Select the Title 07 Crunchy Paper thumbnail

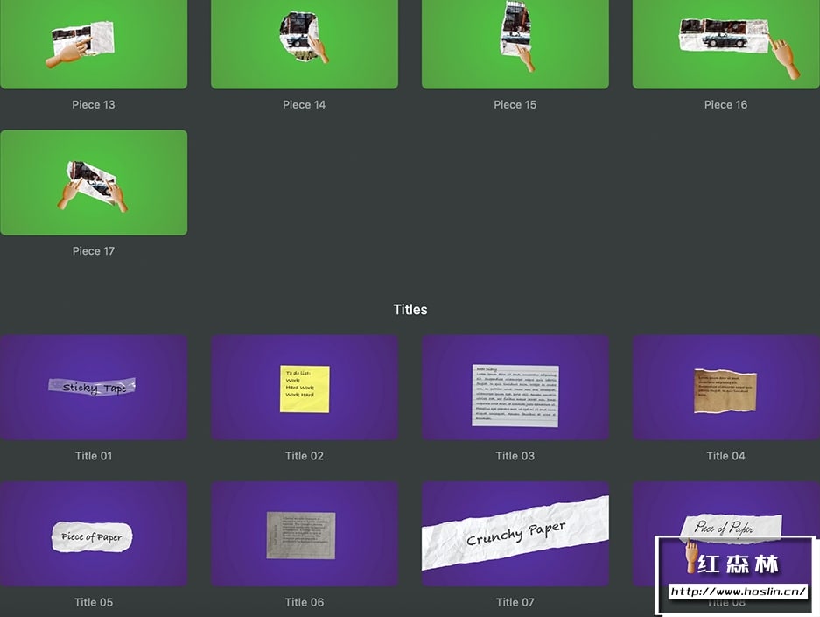coord(515,534)
